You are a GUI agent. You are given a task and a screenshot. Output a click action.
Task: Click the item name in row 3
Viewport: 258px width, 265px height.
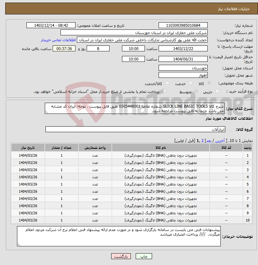click(161, 170)
